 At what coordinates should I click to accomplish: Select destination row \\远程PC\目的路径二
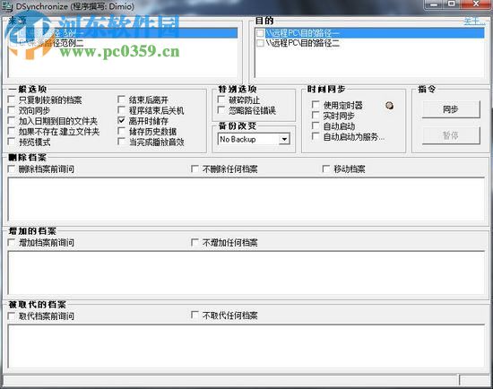tap(369, 43)
